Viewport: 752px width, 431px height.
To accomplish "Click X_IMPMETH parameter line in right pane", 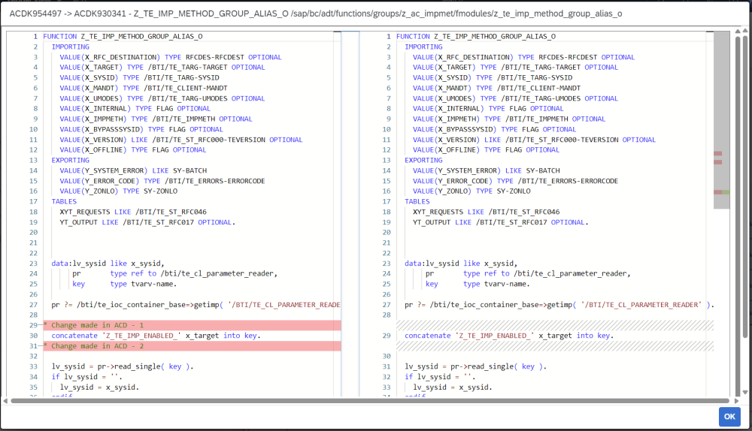I will (509, 119).
